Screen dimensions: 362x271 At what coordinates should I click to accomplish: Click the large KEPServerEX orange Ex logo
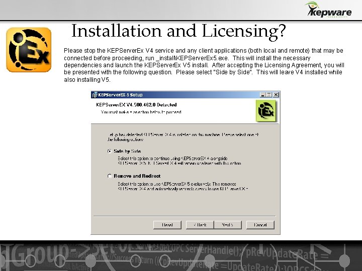pos(29,50)
